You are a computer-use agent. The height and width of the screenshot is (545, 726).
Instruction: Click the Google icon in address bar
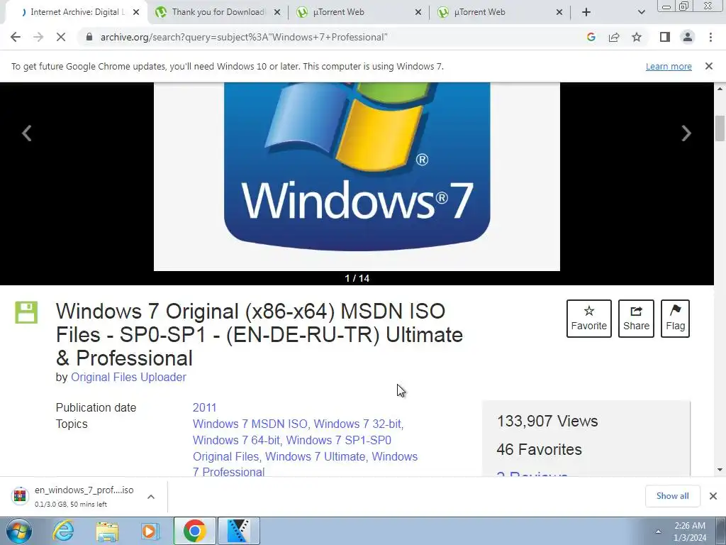click(x=591, y=37)
